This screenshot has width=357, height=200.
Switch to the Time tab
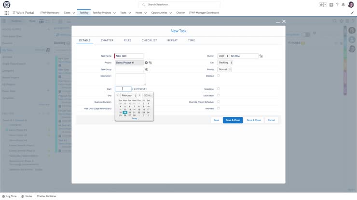(192, 40)
